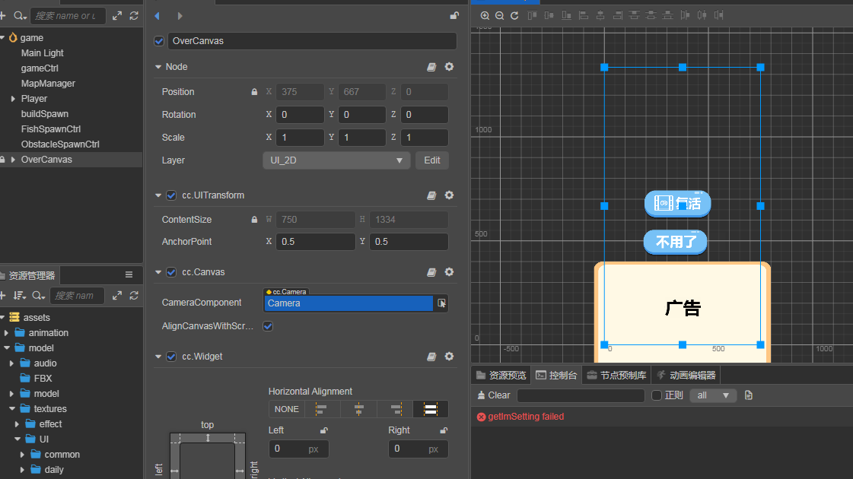Align selected nodes to top edge

coord(532,15)
